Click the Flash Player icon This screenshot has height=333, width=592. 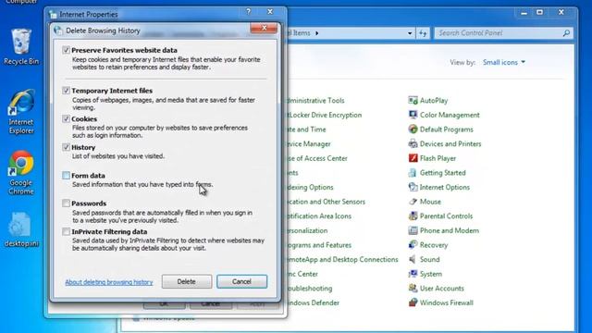(x=413, y=158)
